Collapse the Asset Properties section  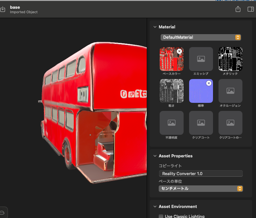pos(155,156)
